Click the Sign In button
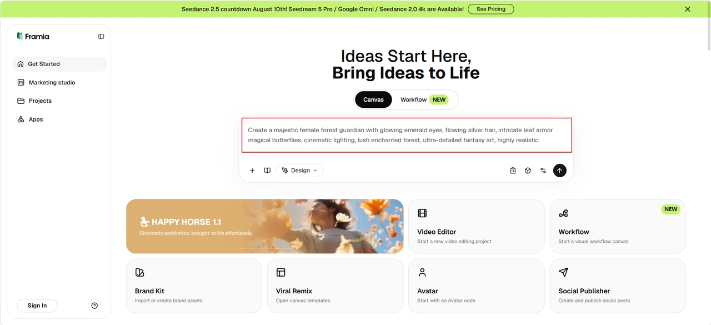The image size is (711, 325). (37, 306)
